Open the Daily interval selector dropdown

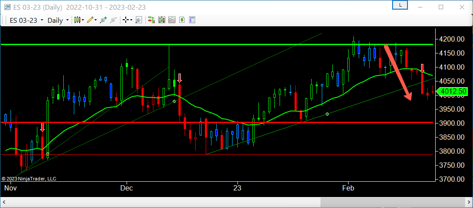(58, 21)
